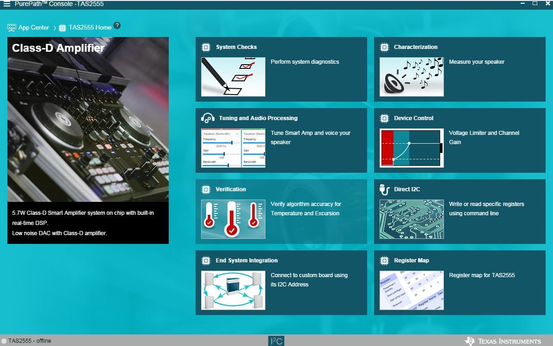Click 'Verify algorithm accuracy' description text
The image size is (553, 346).
[x=306, y=209]
